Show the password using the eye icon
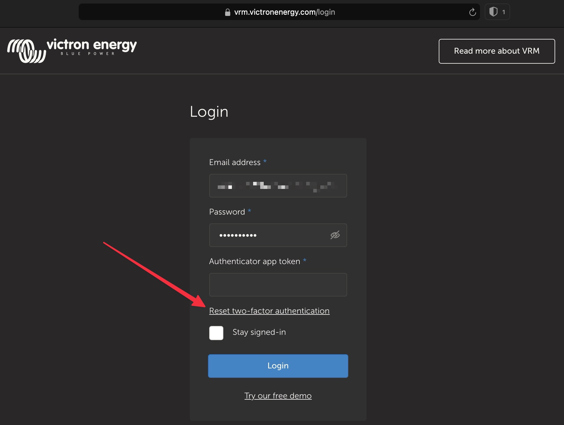The image size is (564, 425). (335, 235)
